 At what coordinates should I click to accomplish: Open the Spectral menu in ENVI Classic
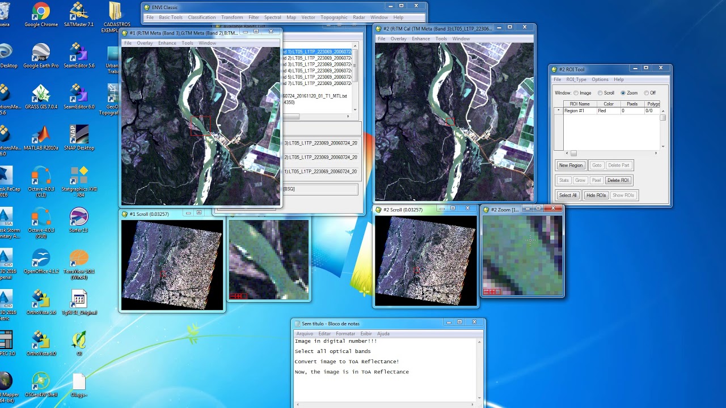pyautogui.click(x=272, y=18)
